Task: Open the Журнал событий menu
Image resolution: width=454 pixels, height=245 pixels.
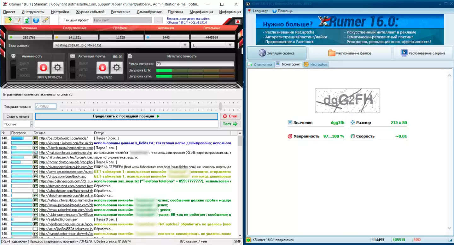Action: click(x=90, y=12)
